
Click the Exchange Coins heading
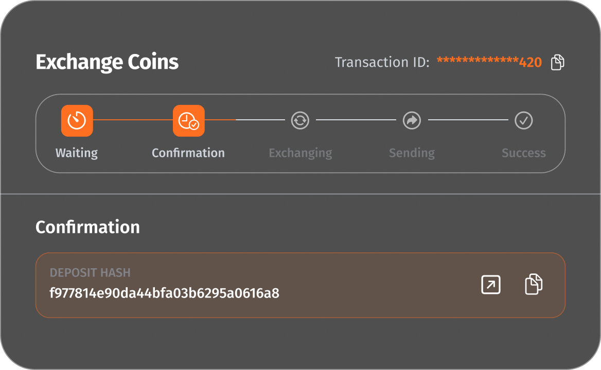point(107,62)
